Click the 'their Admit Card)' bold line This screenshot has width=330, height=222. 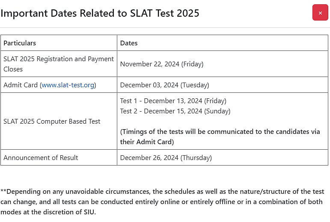(x=147, y=142)
